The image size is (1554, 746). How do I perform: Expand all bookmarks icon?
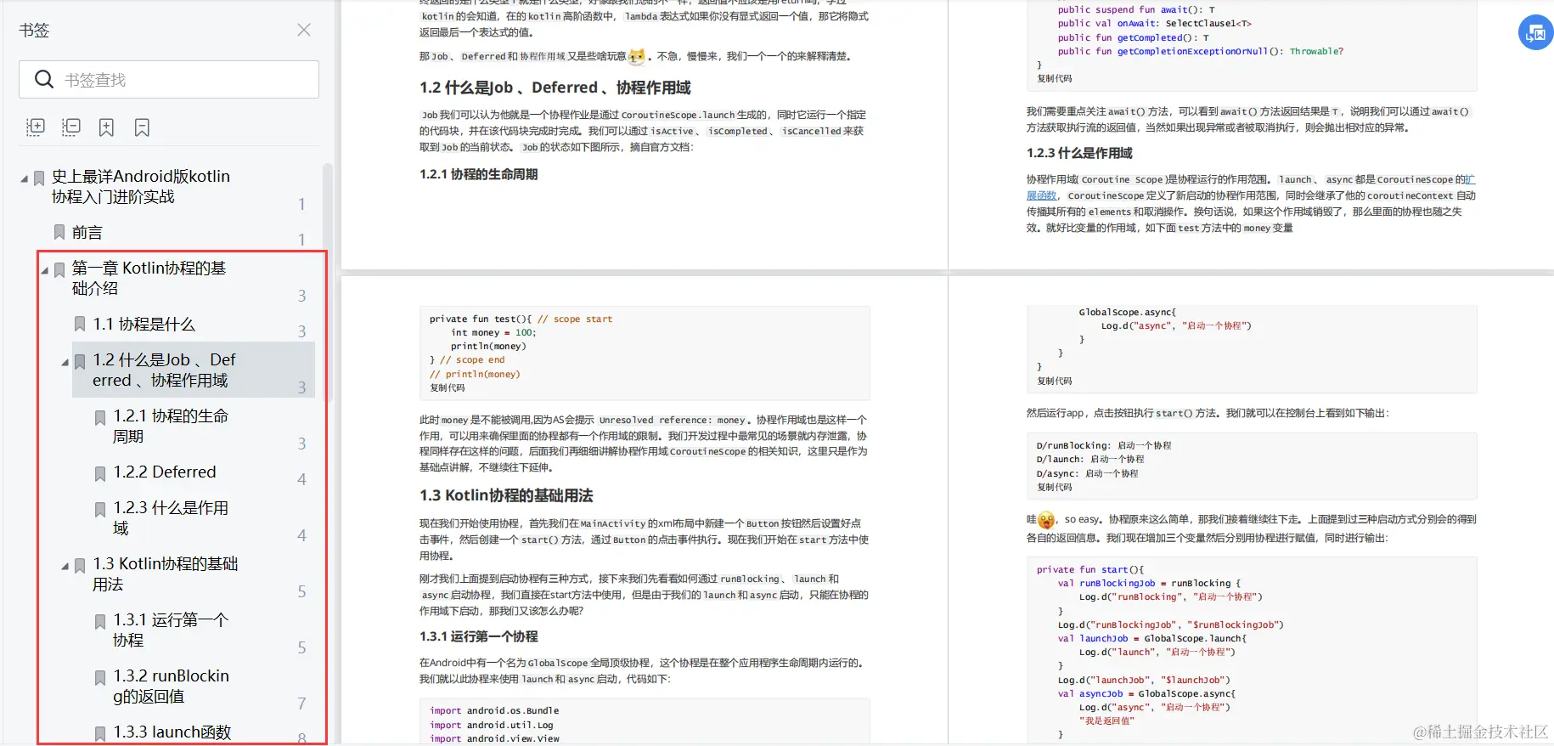pos(35,127)
